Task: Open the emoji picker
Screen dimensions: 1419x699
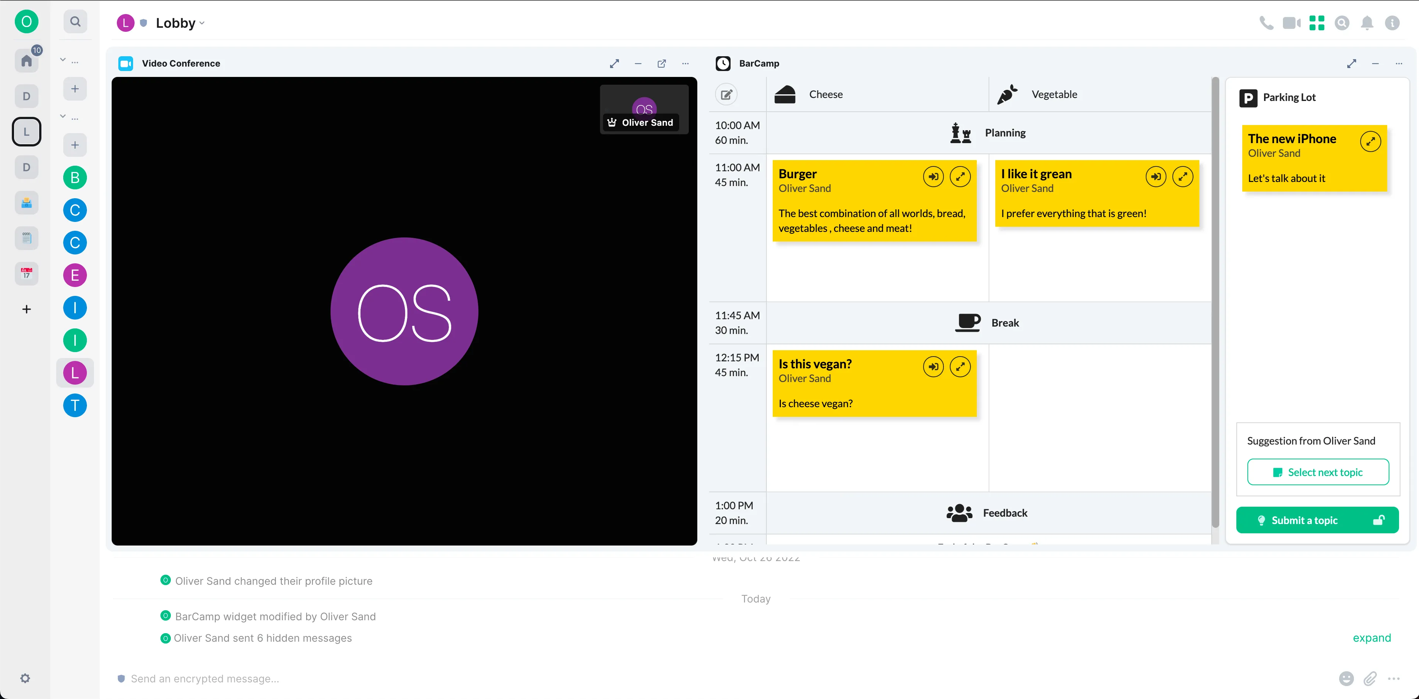Action: tap(1346, 679)
